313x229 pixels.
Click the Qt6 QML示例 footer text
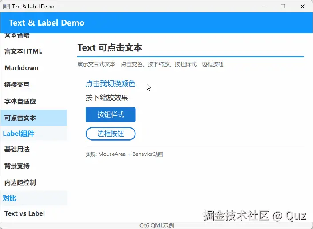(x=157, y=225)
